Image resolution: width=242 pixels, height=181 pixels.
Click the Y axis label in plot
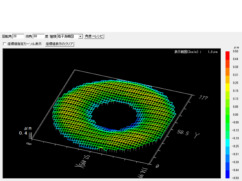click(197, 135)
